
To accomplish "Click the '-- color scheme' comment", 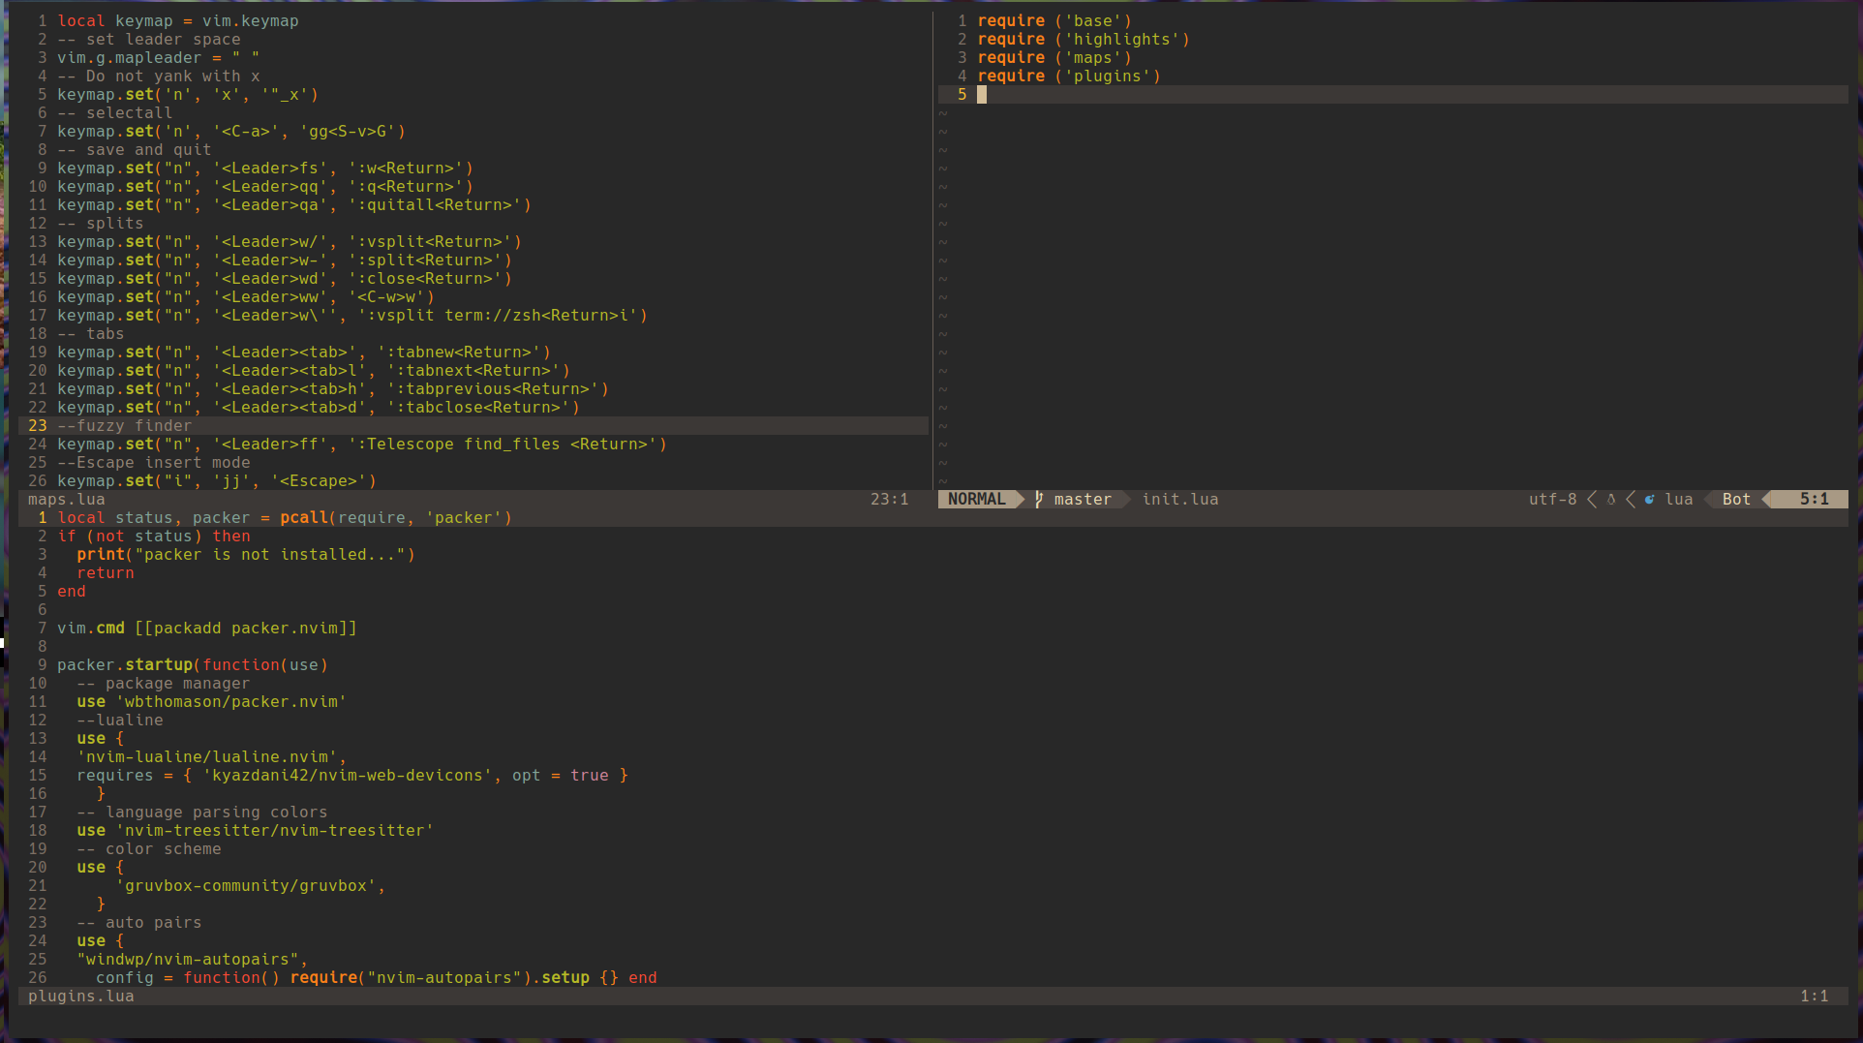I will click(x=148, y=849).
